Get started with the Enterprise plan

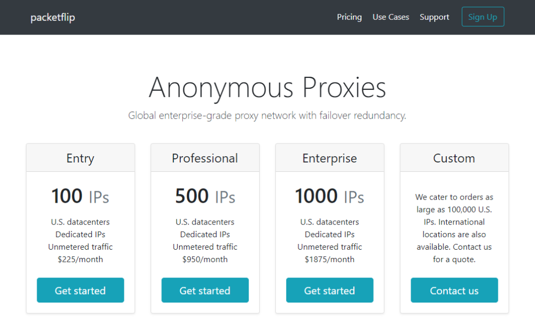point(330,290)
